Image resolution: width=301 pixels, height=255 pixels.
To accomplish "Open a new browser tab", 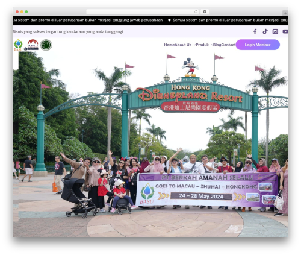I will coord(285,13).
